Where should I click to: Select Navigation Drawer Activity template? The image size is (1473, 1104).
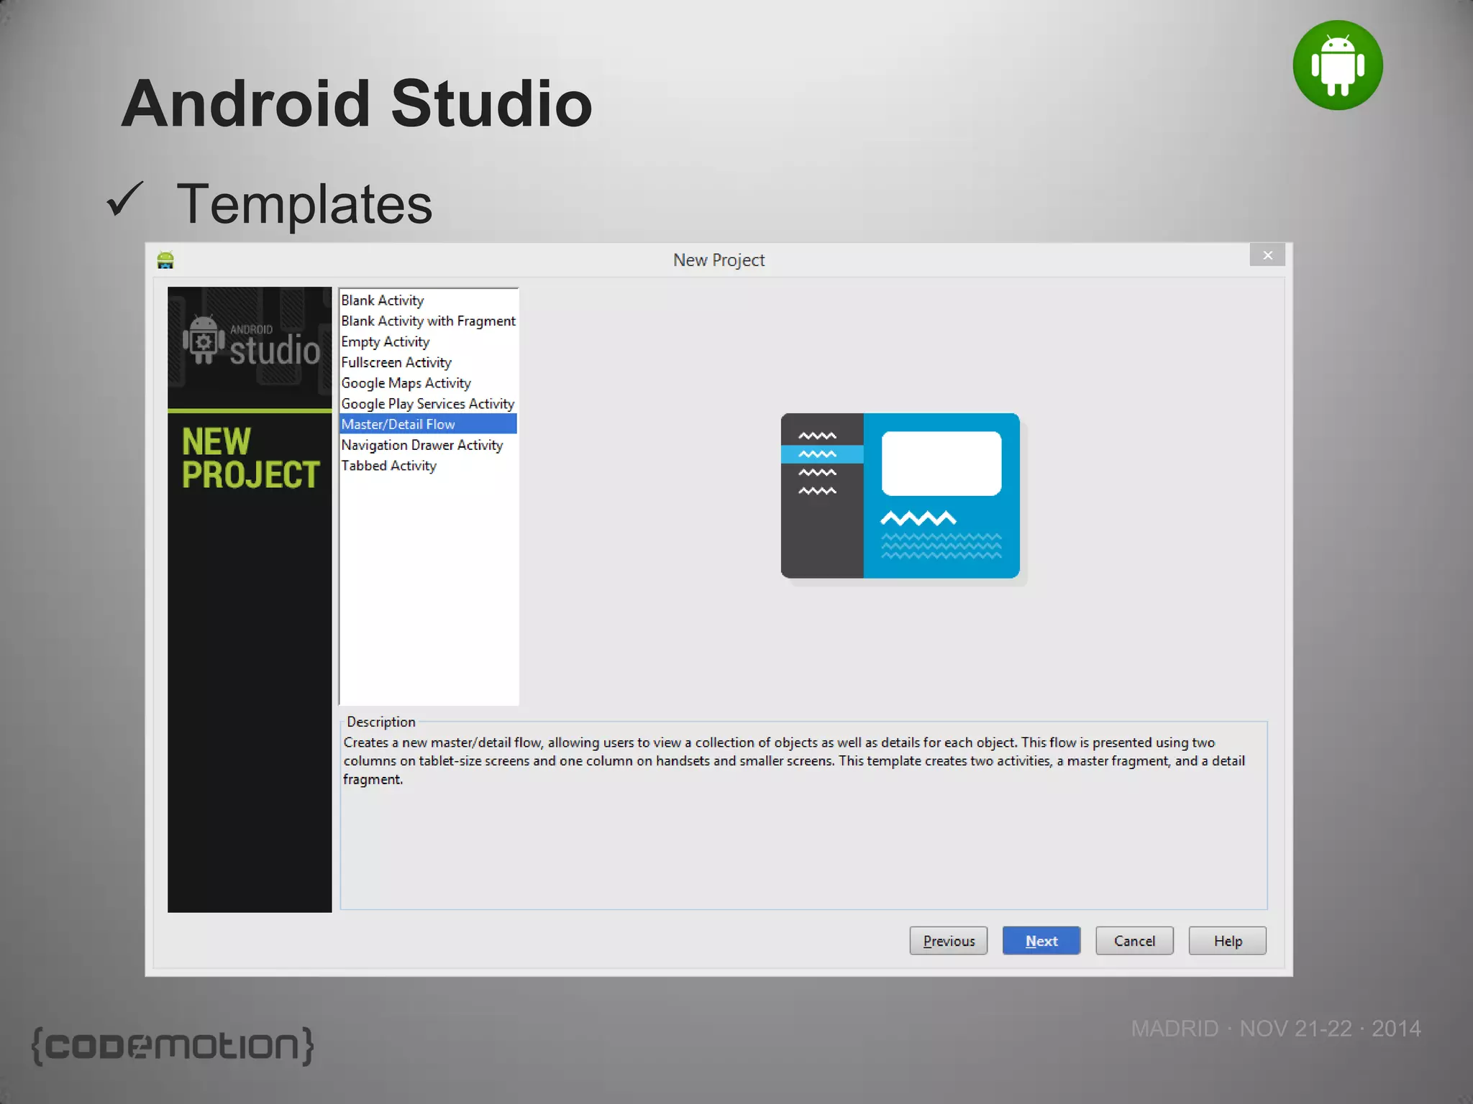[x=428, y=445]
